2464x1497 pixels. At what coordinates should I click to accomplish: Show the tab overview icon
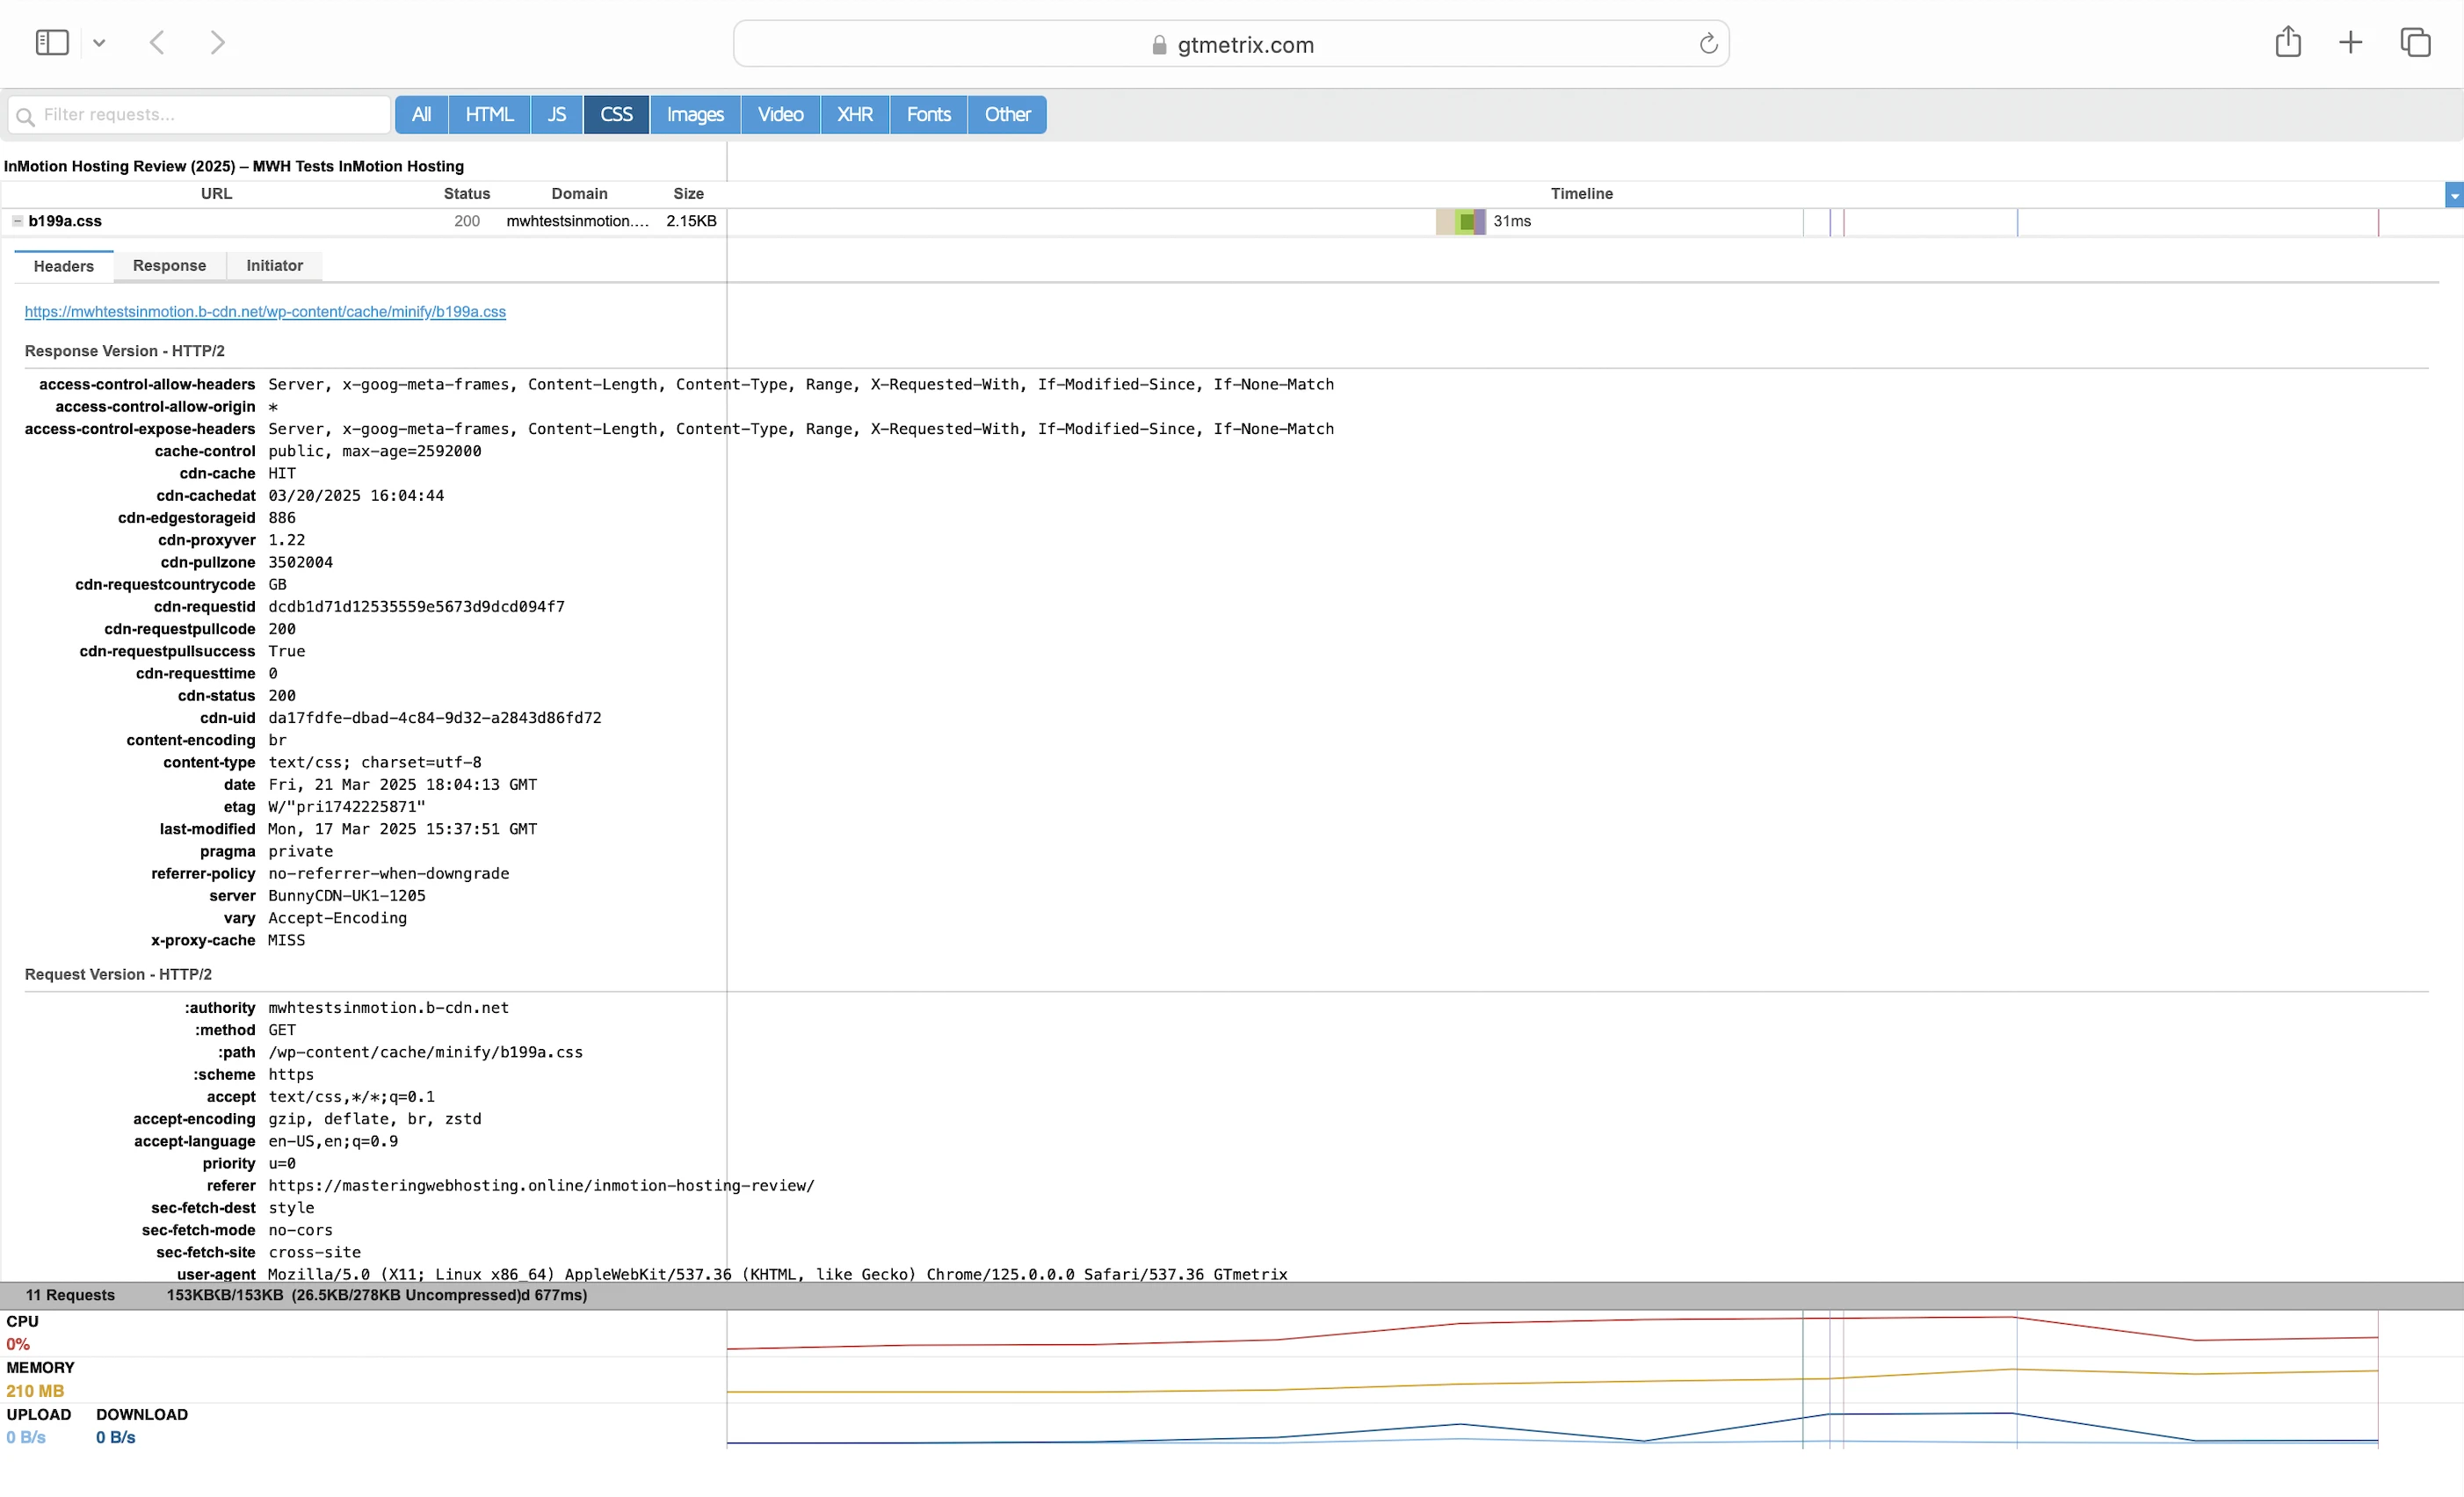click(x=2415, y=43)
